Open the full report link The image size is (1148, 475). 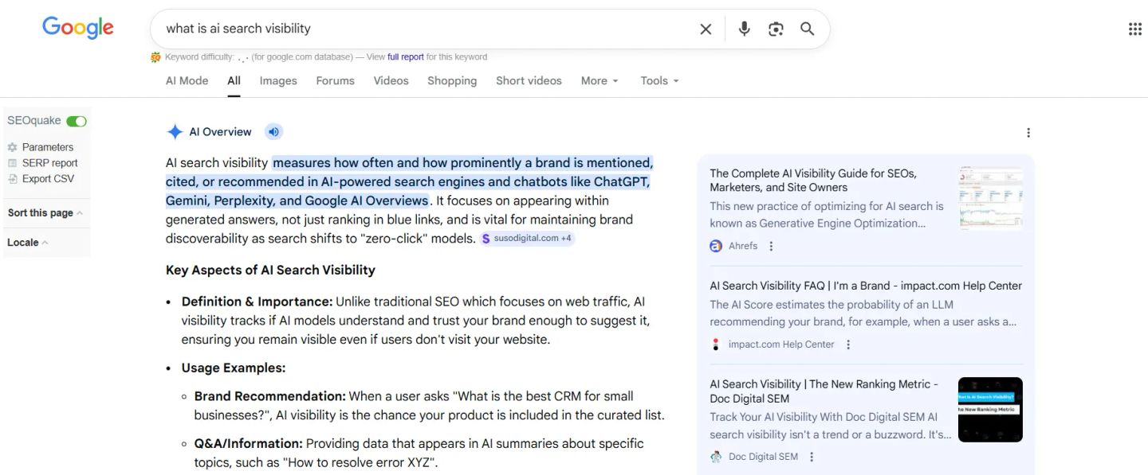(x=406, y=57)
